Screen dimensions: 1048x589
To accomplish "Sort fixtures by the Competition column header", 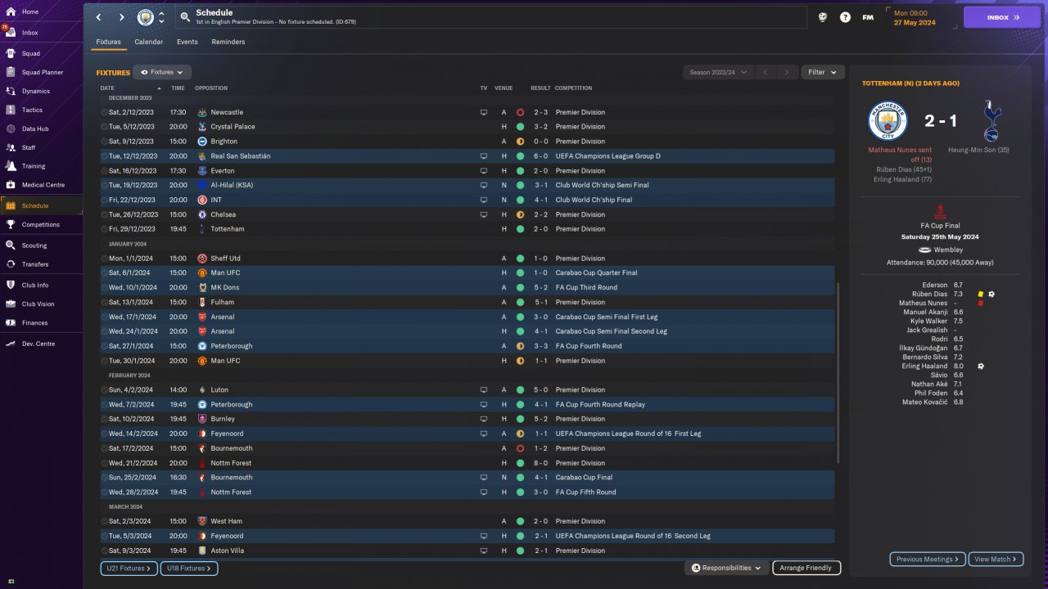I will (573, 88).
